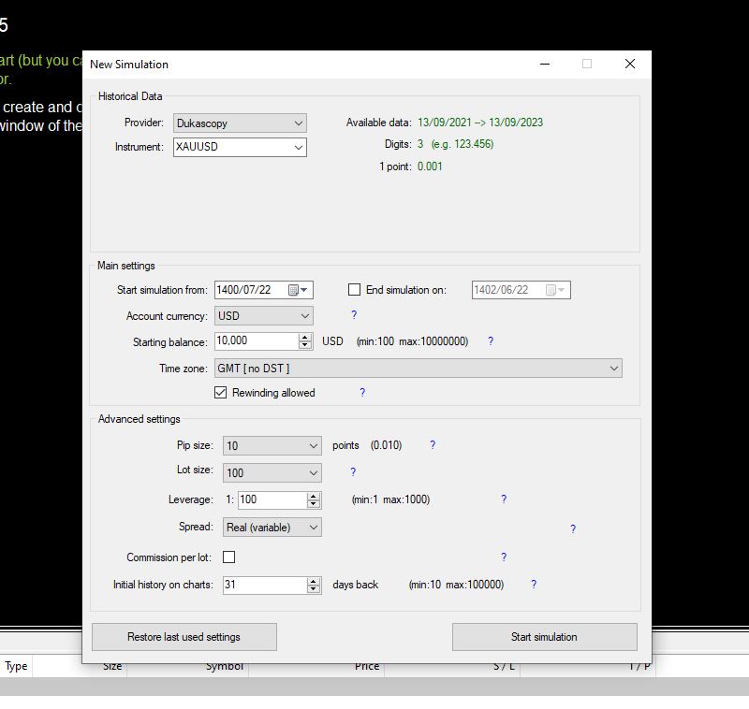Click help icon beside Starting balance
Screen dimensions: 749x709
click(491, 341)
